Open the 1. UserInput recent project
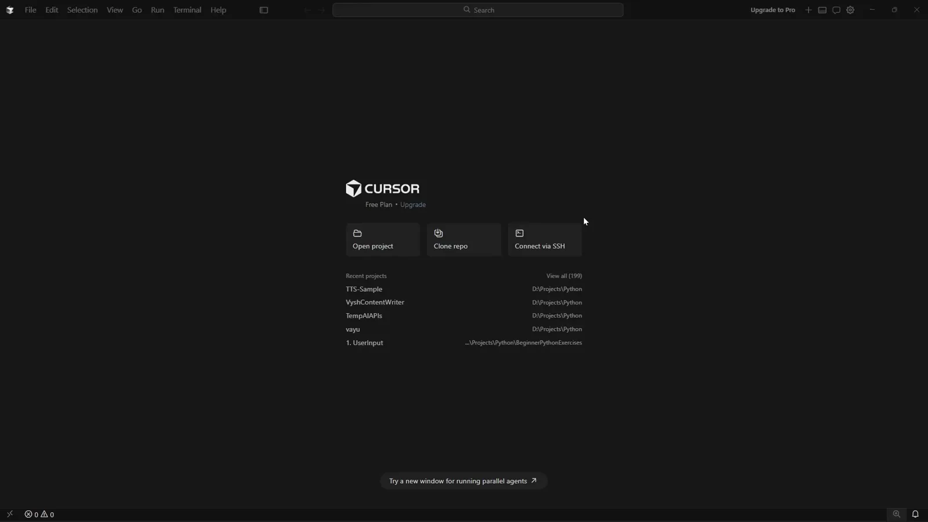928x522 pixels. 464,343
